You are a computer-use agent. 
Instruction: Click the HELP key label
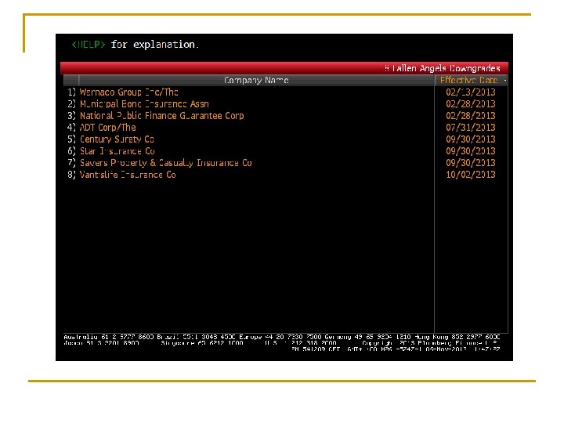tap(89, 45)
